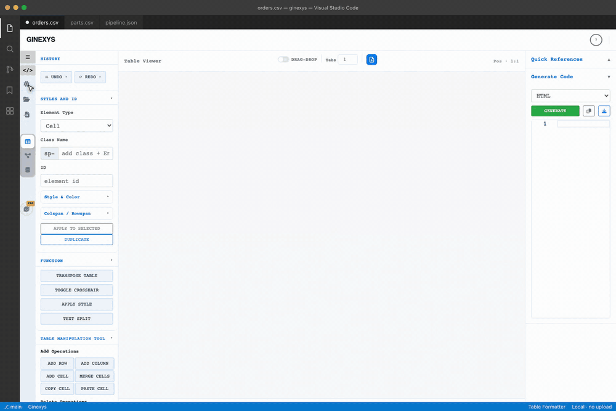The image size is (616, 411).
Task: Click the ADD CELL button
Action: [x=57, y=376]
